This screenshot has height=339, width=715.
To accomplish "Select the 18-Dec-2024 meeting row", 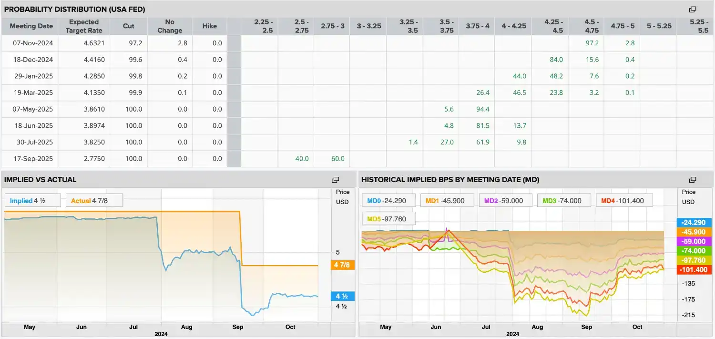I will [x=357, y=60].
